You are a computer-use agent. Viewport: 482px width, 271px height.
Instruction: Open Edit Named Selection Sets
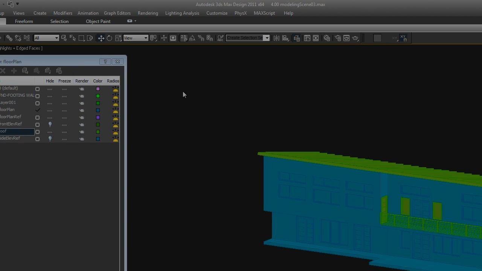point(220,38)
